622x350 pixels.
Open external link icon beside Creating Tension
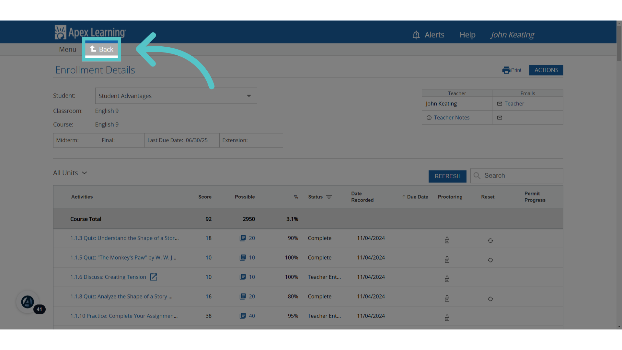154,277
